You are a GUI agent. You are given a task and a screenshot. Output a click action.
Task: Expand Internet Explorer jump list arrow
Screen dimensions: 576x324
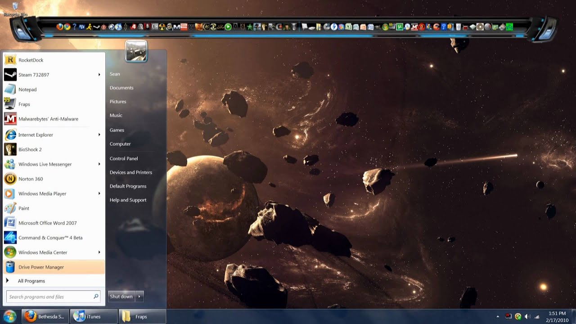tap(99, 135)
